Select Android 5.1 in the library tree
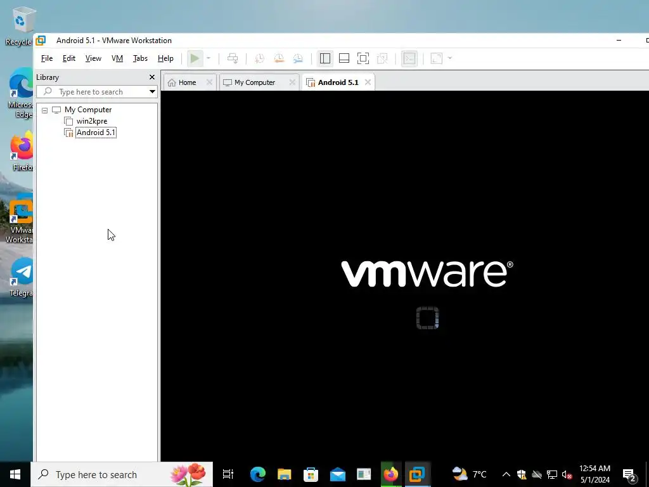 point(96,133)
